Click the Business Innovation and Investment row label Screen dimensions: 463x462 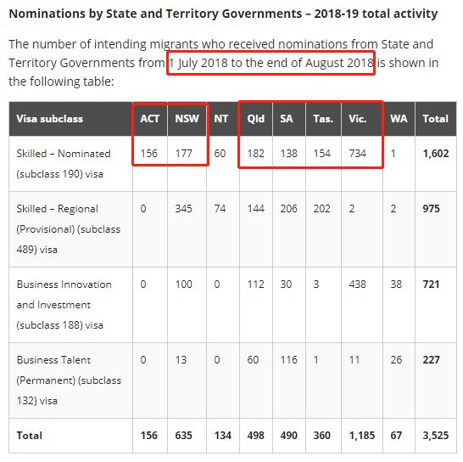tap(64, 305)
